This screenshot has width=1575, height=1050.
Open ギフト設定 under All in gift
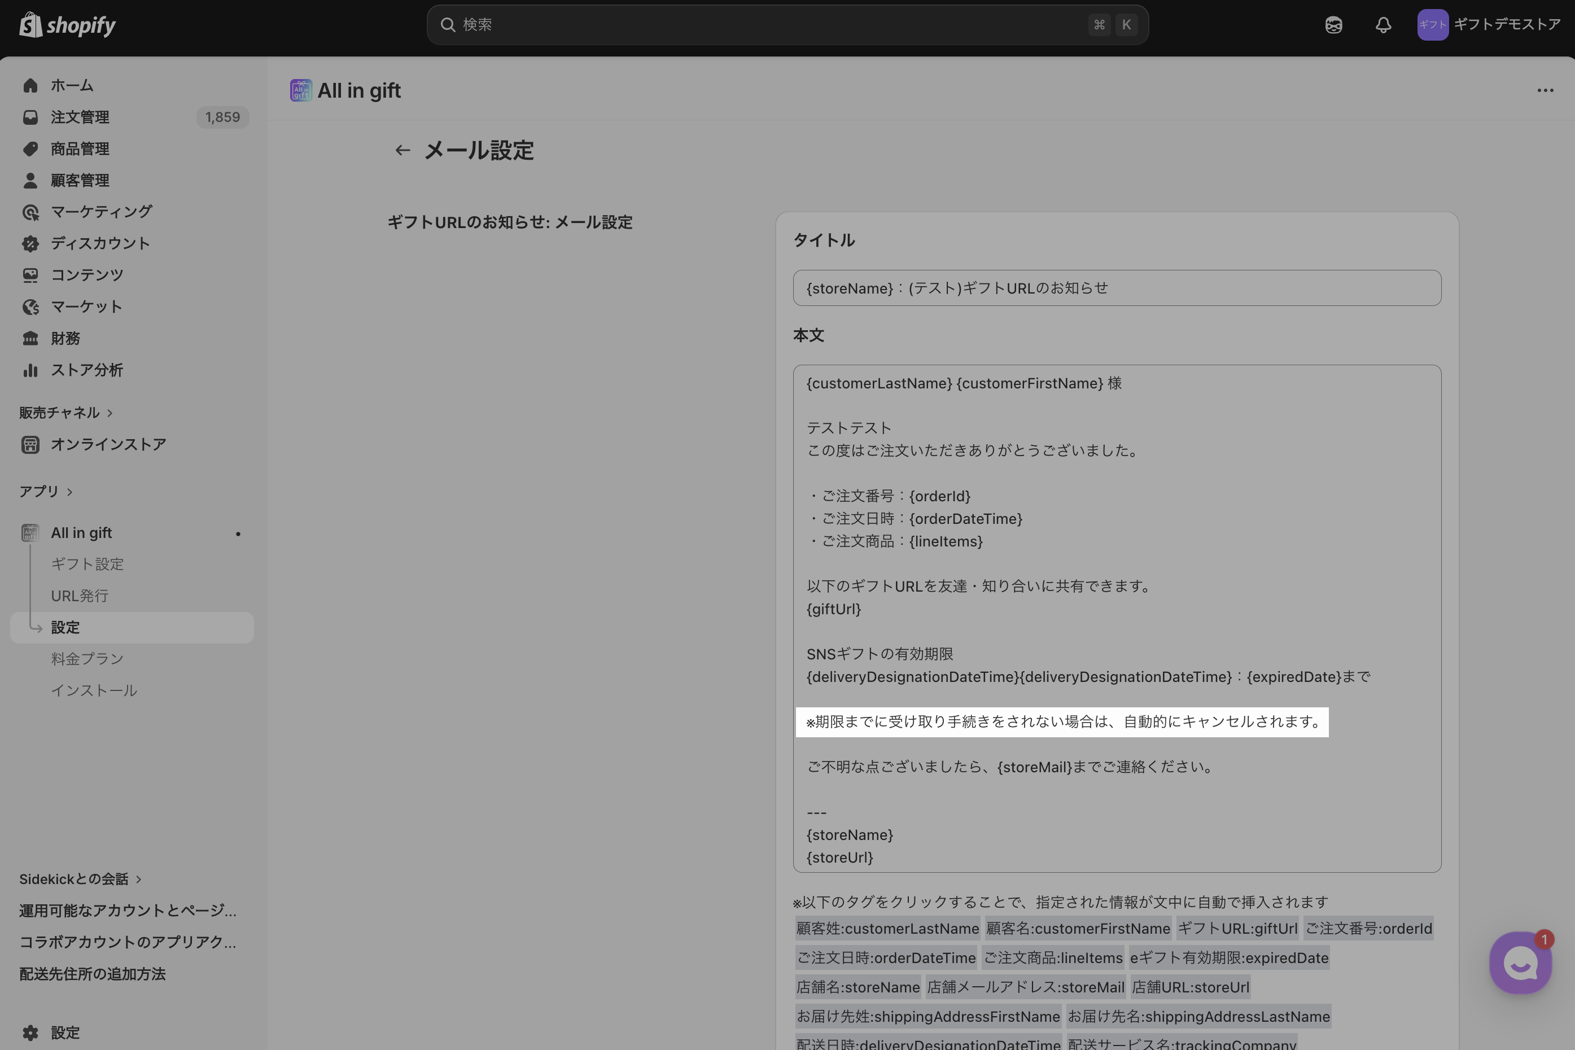click(87, 564)
